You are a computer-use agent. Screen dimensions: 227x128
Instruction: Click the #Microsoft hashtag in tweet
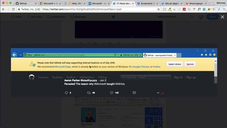point(100,84)
